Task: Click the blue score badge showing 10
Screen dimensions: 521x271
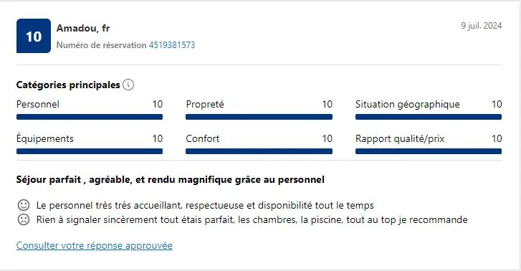Action: [34, 36]
